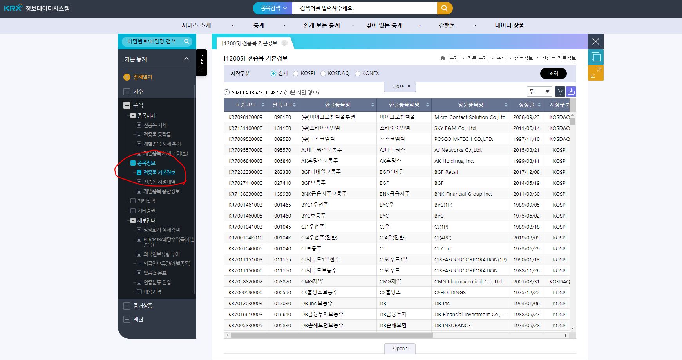Open the 서비스 소개 menu

pyautogui.click(x=196, y=25)
